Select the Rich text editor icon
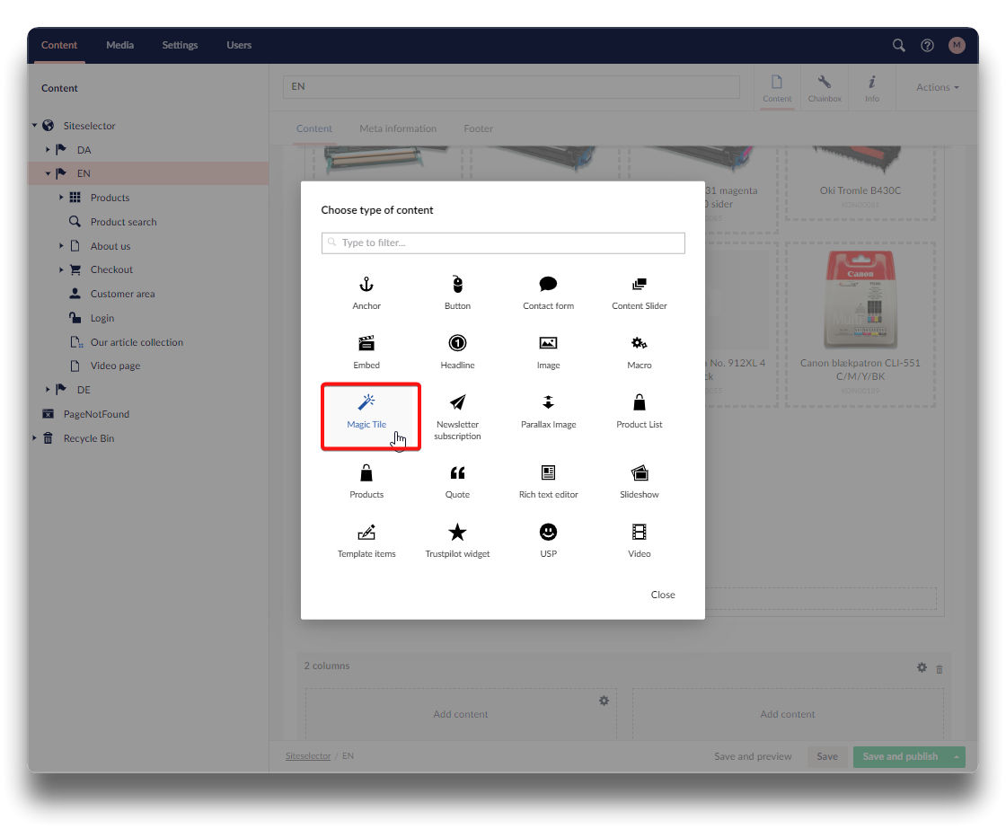The image size is (1006, 829). click(548, 473)
